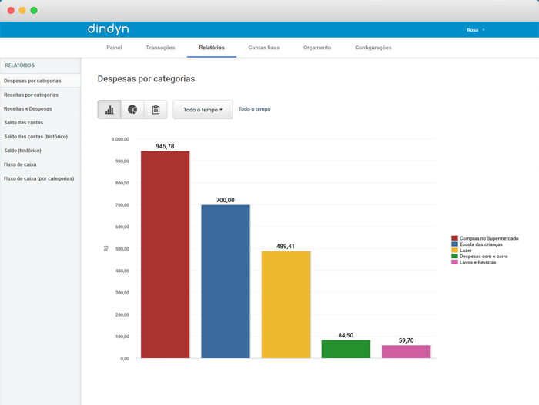Click the 'Escola das crianças' legend label
The height and width of the screenshot is (405, 539).
(x=481, y=244)
